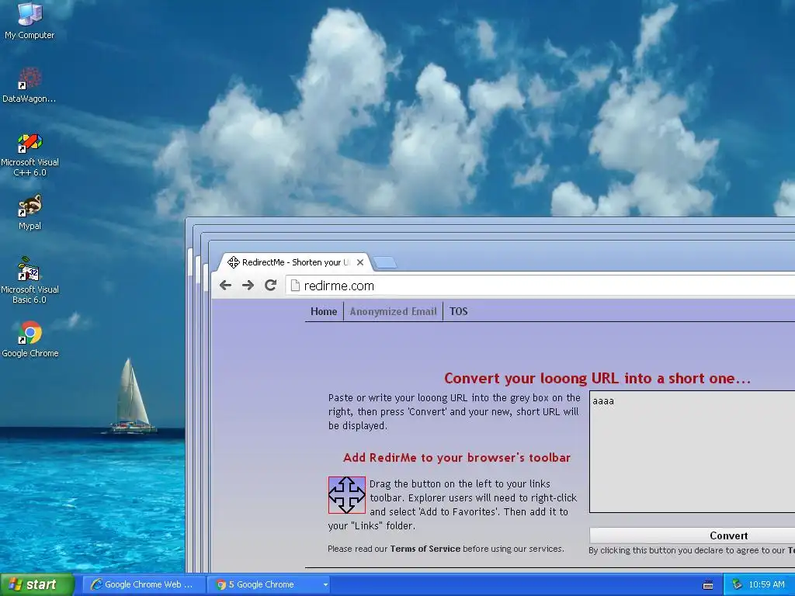Click the keyboard icon in the taskbar
The image size is (795, 596).
708,585
